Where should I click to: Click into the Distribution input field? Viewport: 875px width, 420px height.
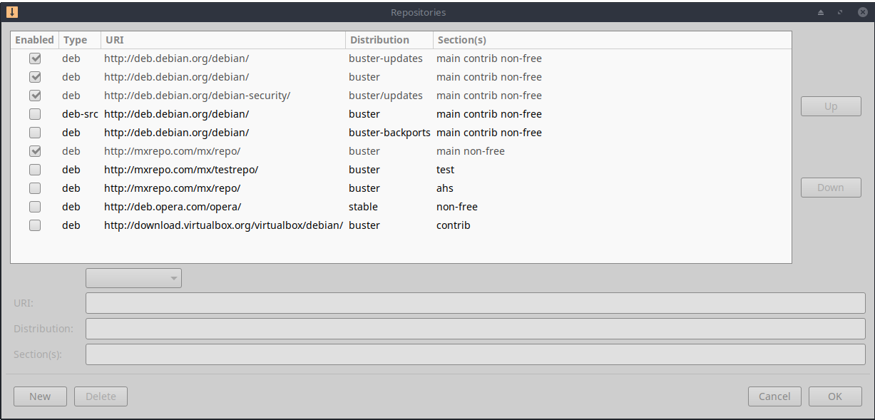[475, 329]
